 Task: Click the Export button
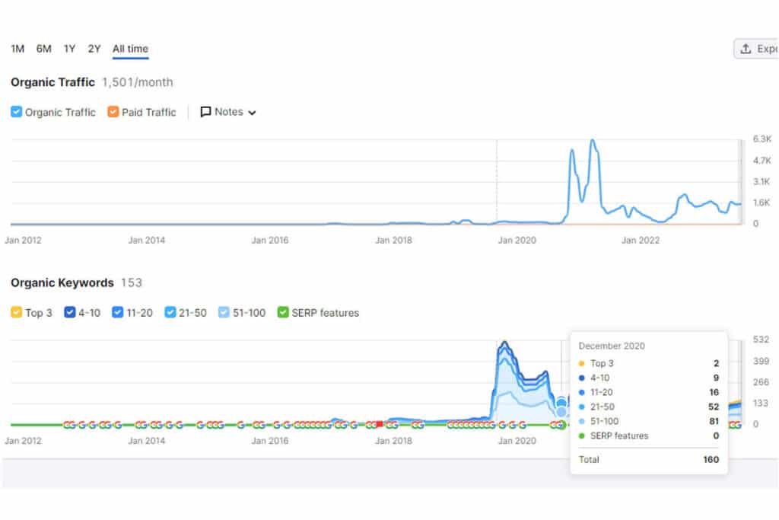tap(756, 49)
